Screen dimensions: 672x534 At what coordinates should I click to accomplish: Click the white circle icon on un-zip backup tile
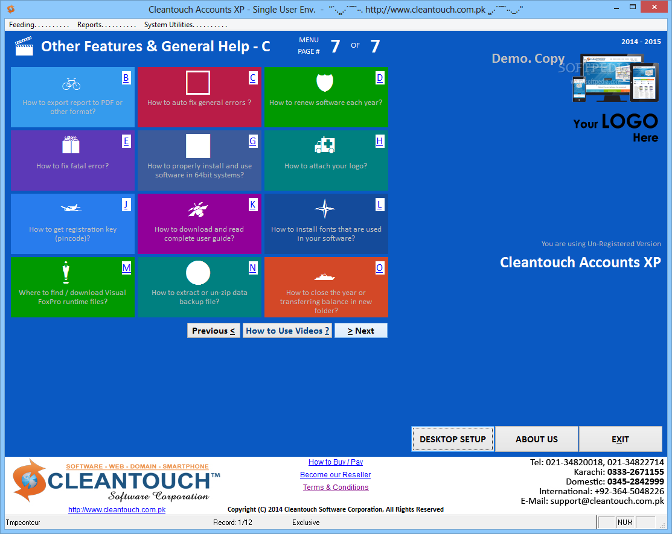tap(198, 272)
